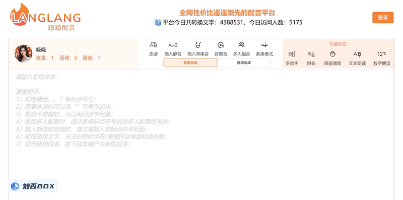Click the 全网性价比遥遥领先的配音平台 headline

pyautogui.click(x=227, y=13)
